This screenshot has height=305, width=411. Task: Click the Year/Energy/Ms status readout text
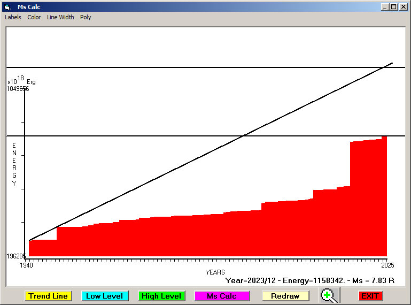point(310,280)
